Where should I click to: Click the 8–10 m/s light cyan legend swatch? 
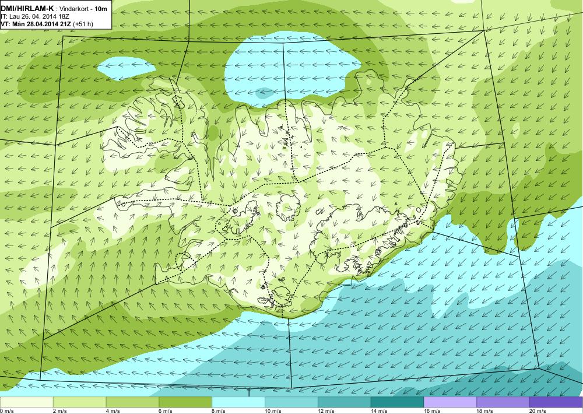tap(238, 402)
